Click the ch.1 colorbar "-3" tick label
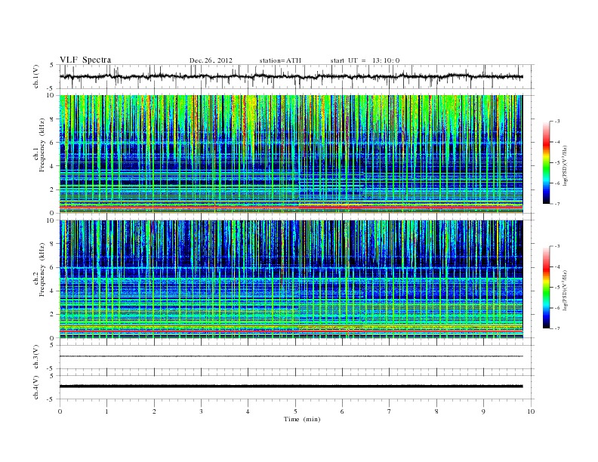Screen dimensions: 598x462 coord(557,122)
